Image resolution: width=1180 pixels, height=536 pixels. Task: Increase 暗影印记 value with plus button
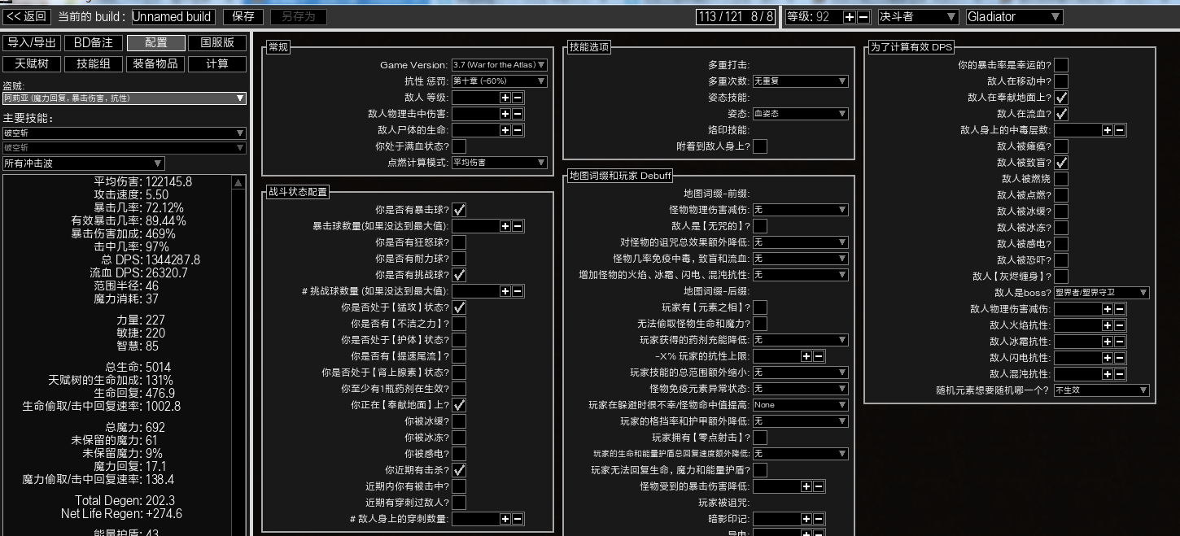click(x=806, y=519)
